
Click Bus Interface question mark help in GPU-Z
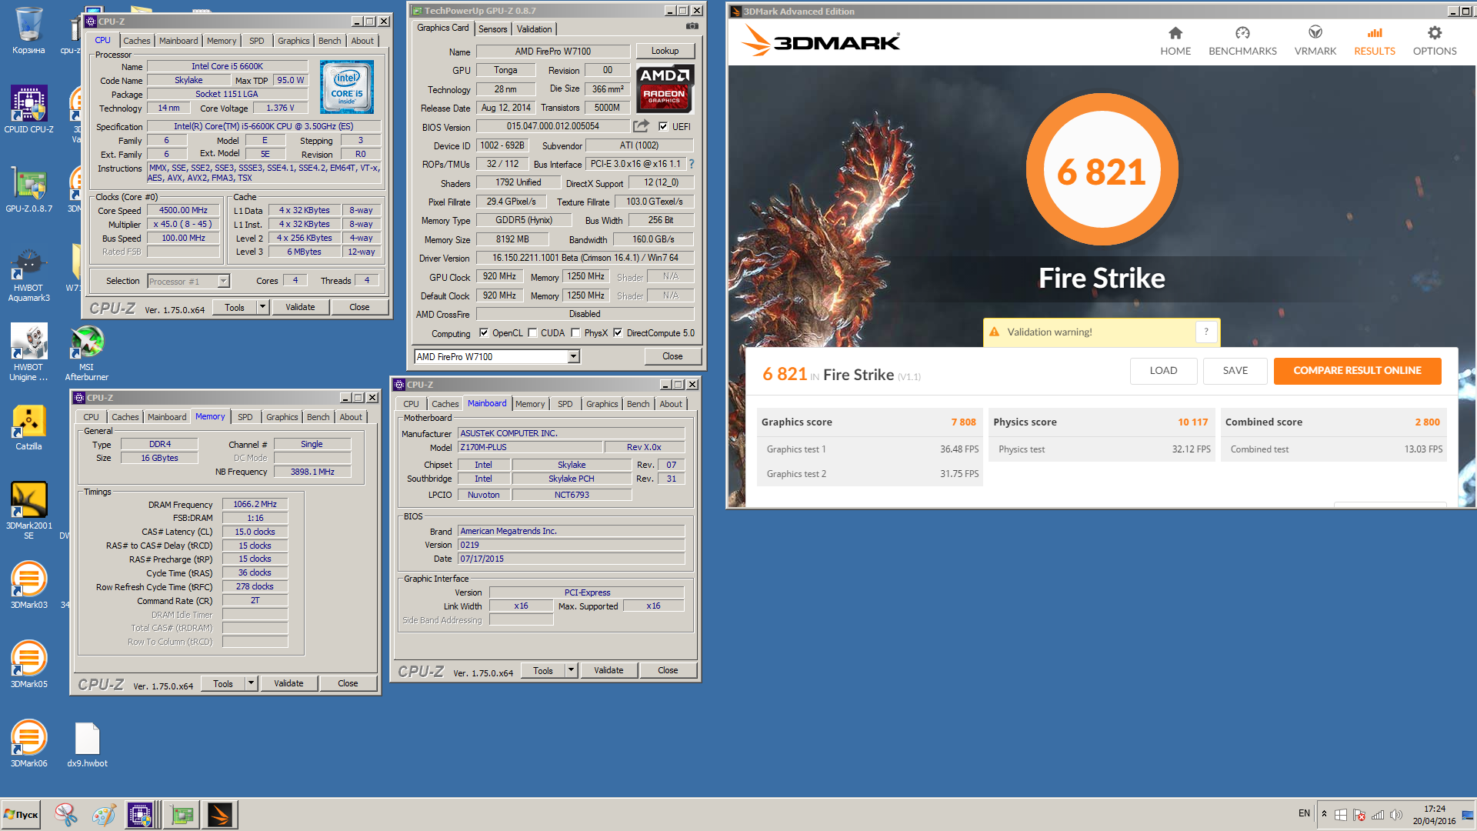click(691, 164)
